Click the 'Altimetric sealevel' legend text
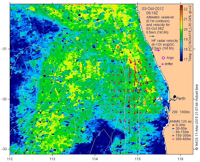 coord(160,17)
